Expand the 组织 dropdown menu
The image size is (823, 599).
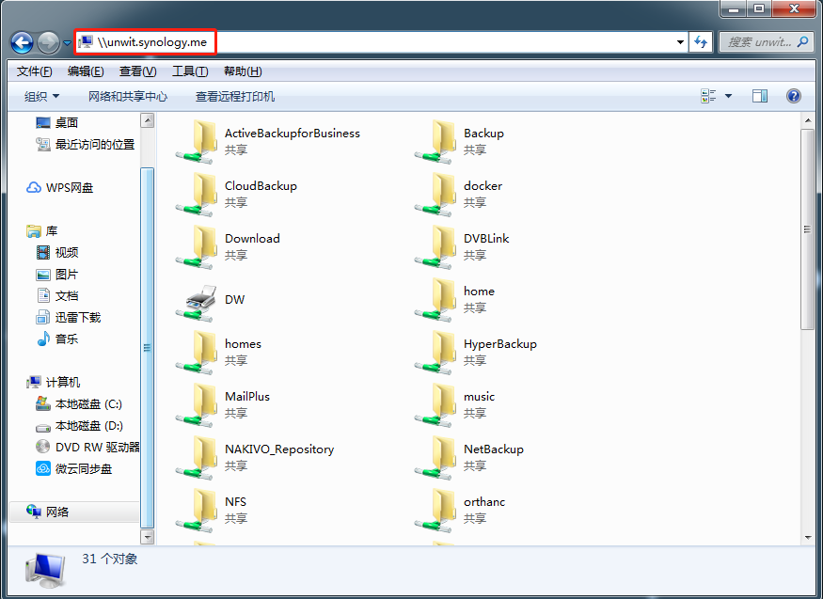point(41,96)
